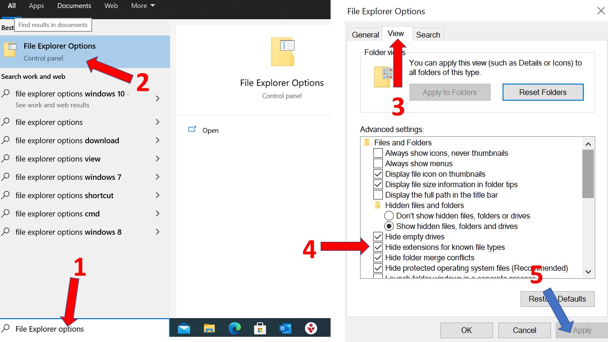Expand arrow for 'file explorer options shortcut'

(x=158, y=195)
